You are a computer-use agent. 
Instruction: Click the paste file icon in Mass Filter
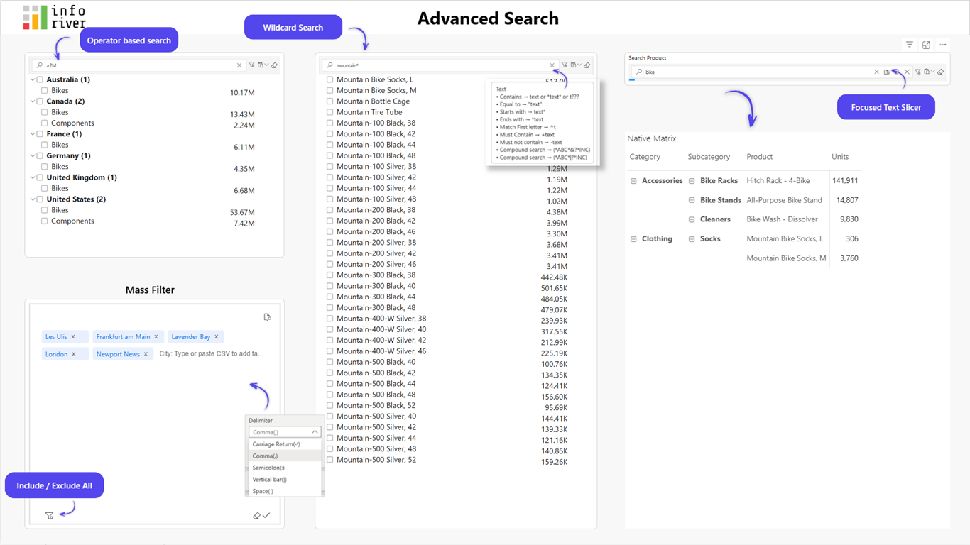267,317
